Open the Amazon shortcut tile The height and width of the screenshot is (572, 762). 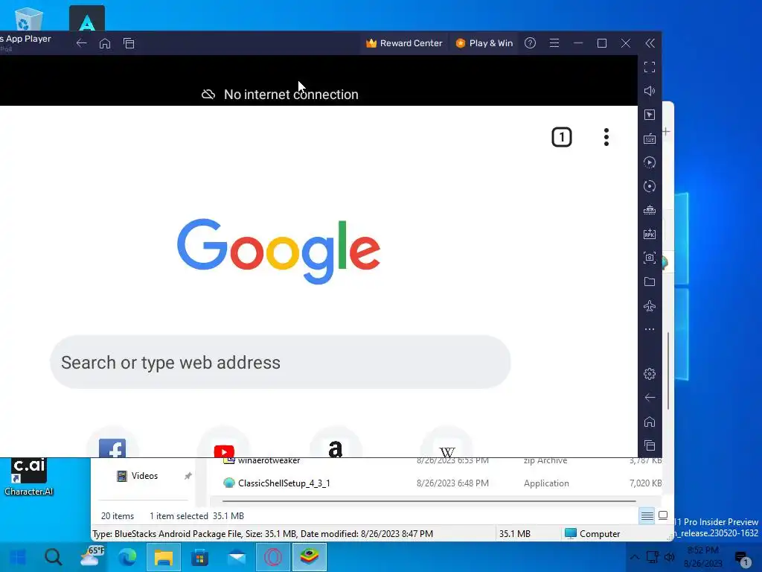(336, 444)
